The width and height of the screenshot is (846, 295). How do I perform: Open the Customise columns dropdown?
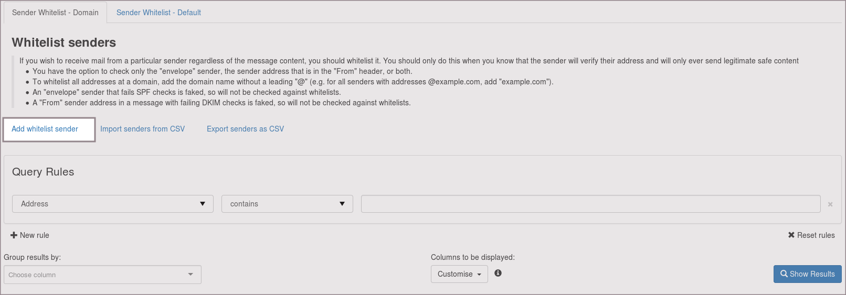(x=459, y=274)
